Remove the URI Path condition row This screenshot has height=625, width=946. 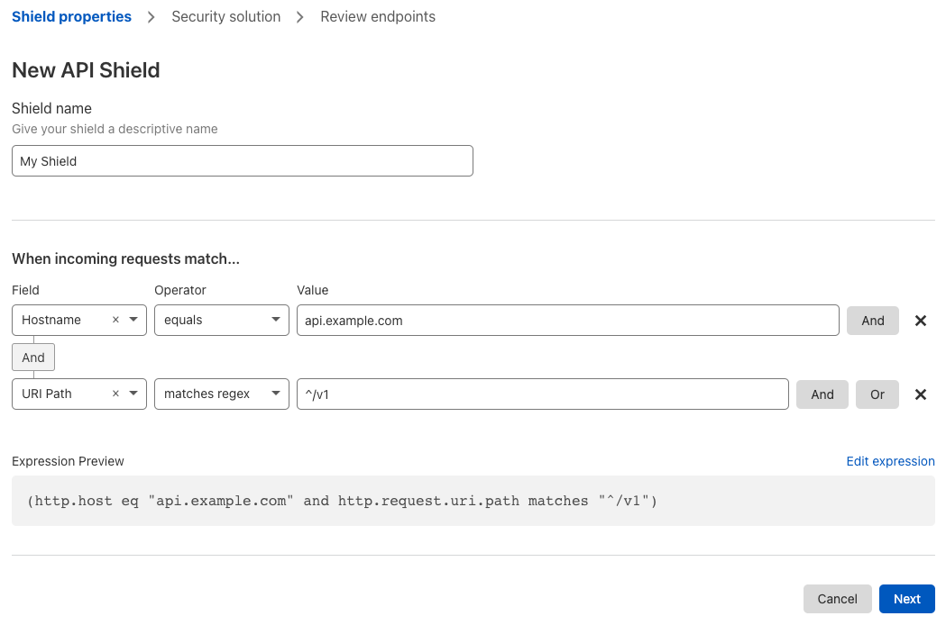coord(921,394)
